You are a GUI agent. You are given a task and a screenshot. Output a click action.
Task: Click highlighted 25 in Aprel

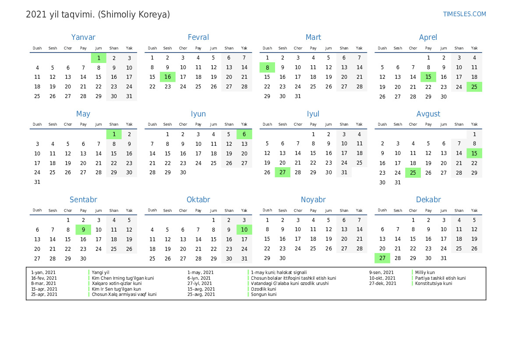point(474,87)
